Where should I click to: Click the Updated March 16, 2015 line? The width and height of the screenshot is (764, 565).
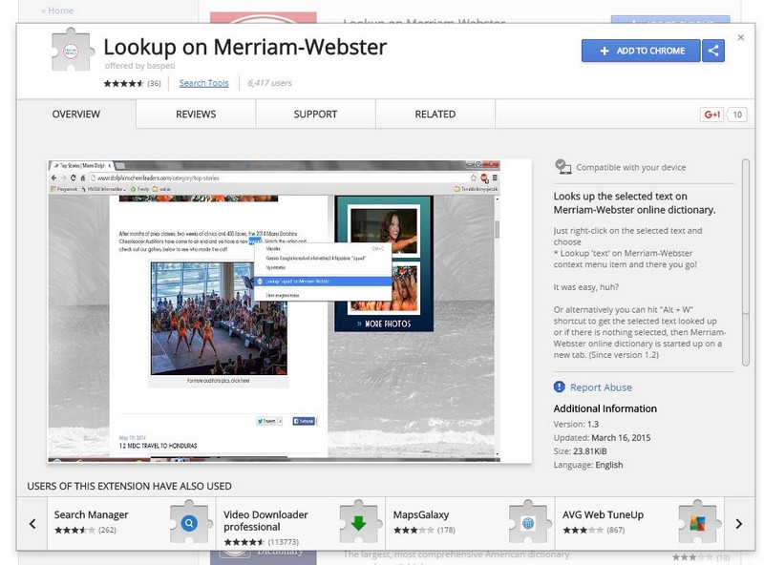coord(602,437)
